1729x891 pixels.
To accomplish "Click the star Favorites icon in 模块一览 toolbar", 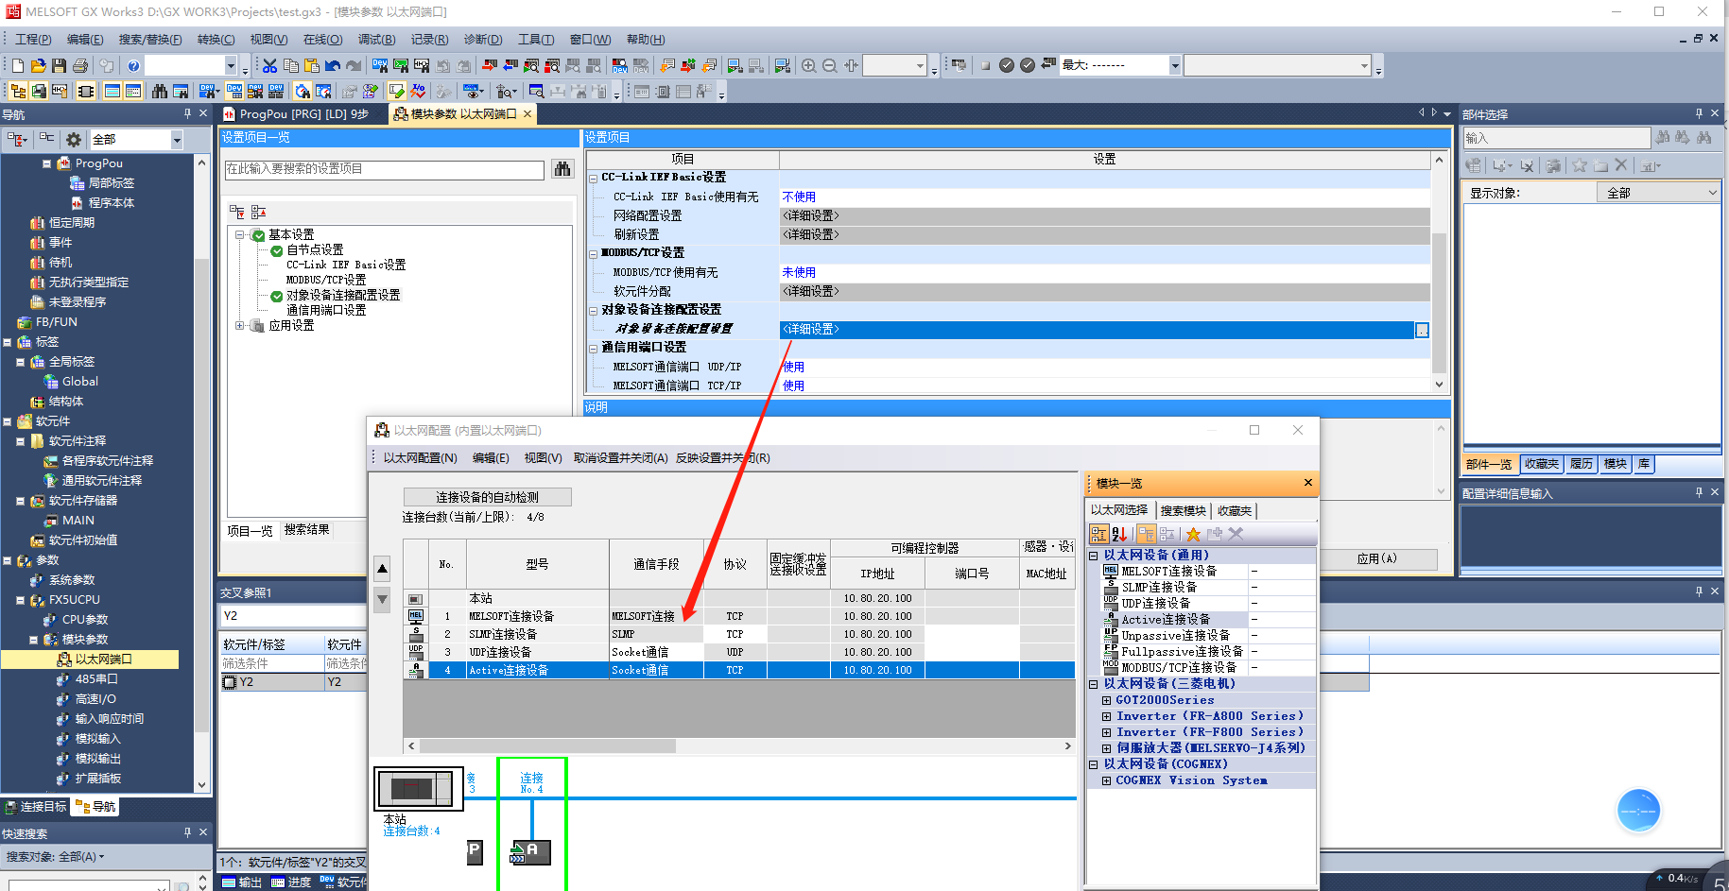I will click(1193, 534).
